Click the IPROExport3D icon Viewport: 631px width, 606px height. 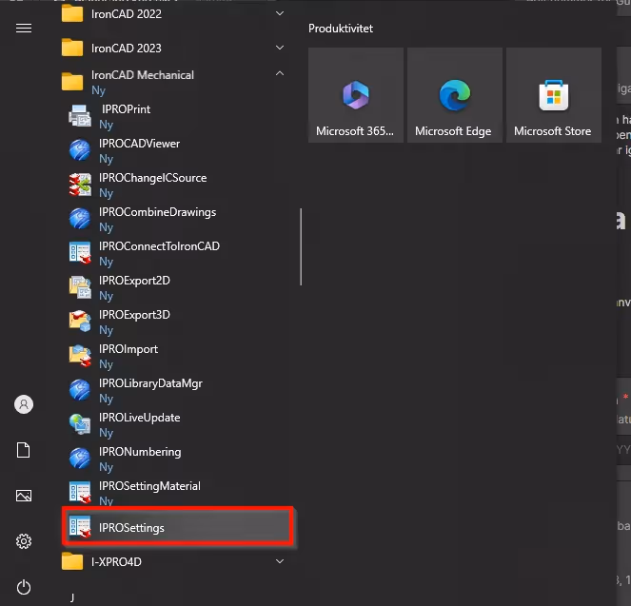click(80, 322)
